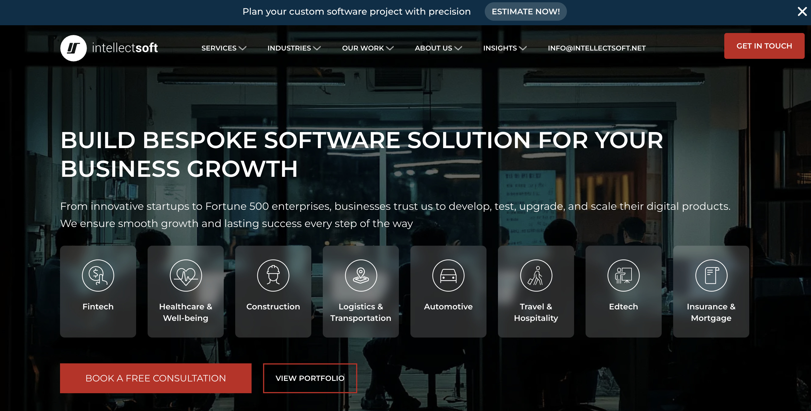Click the Automotive car icon
The image size is (811, 411).
click(x=448, y=275)
